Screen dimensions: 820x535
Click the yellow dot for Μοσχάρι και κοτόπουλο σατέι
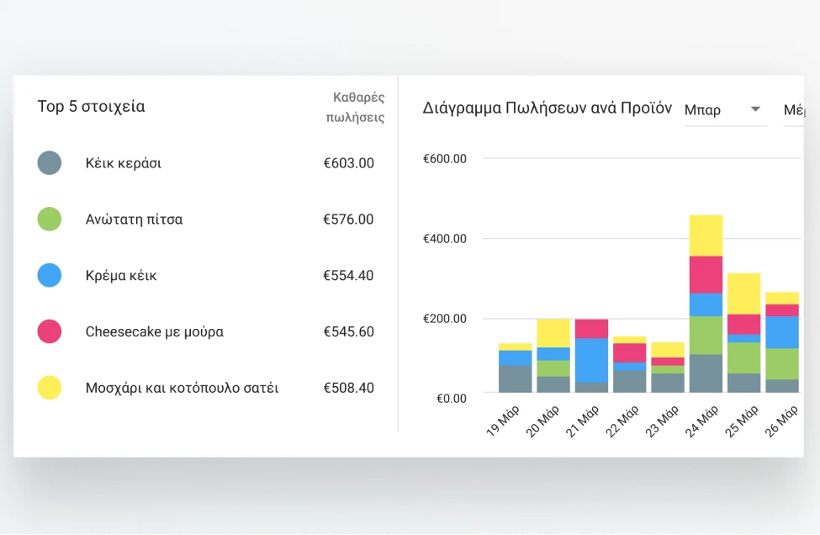(49, 388)
